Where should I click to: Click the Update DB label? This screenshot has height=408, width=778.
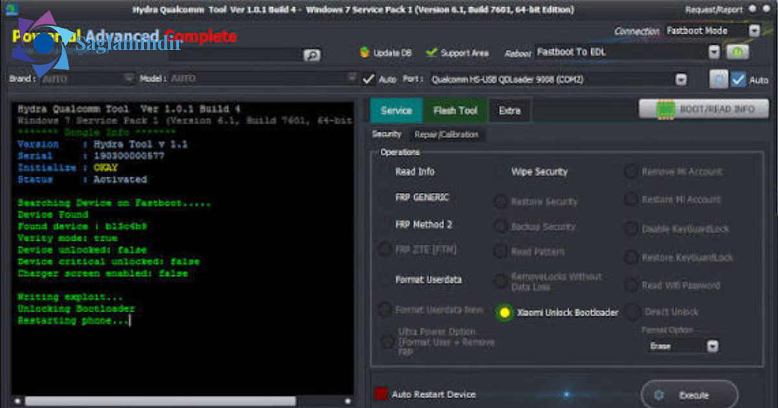[393, 53]
